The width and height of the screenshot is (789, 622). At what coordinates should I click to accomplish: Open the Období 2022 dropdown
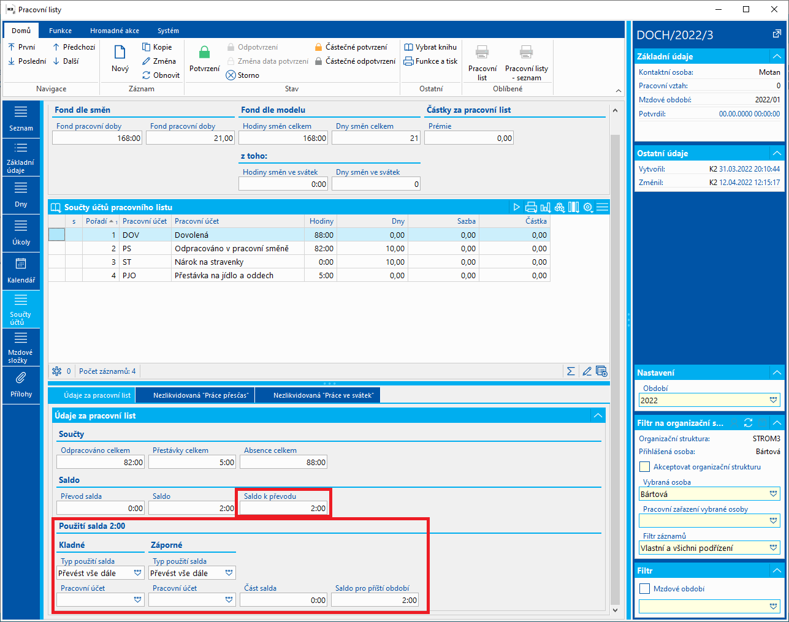tap(773, 400)
